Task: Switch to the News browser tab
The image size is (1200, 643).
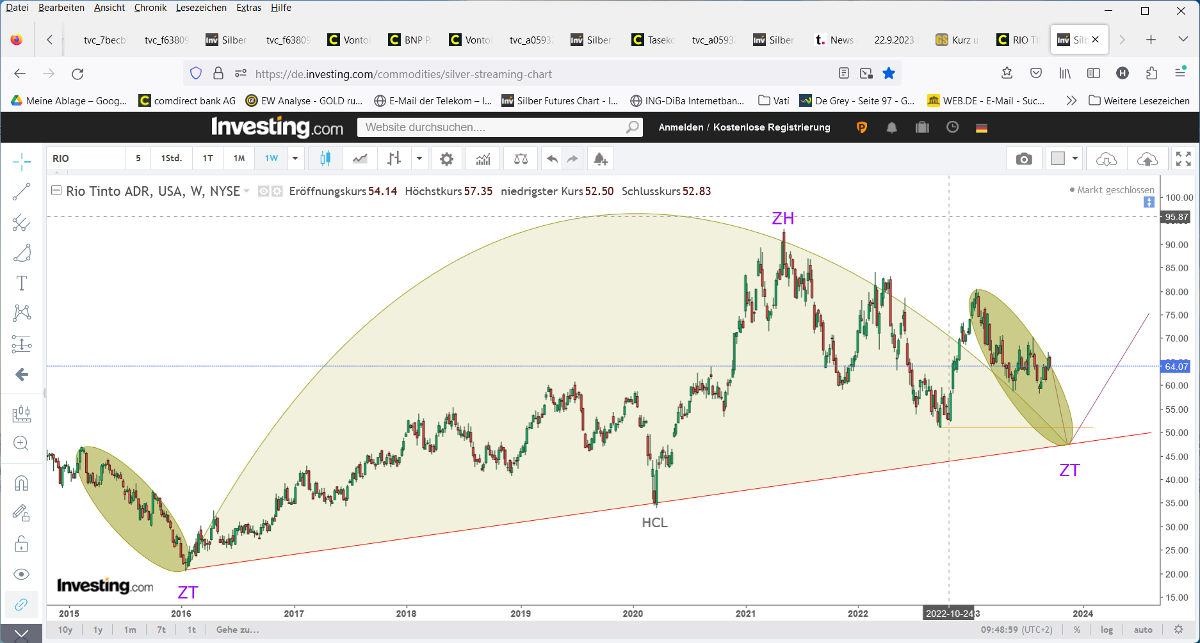Action: [x=834, y=40]
